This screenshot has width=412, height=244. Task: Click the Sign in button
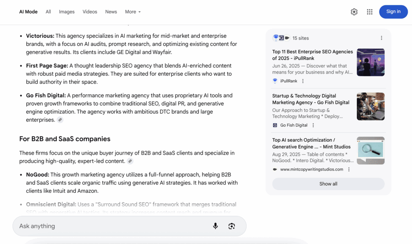coord(393,12)
